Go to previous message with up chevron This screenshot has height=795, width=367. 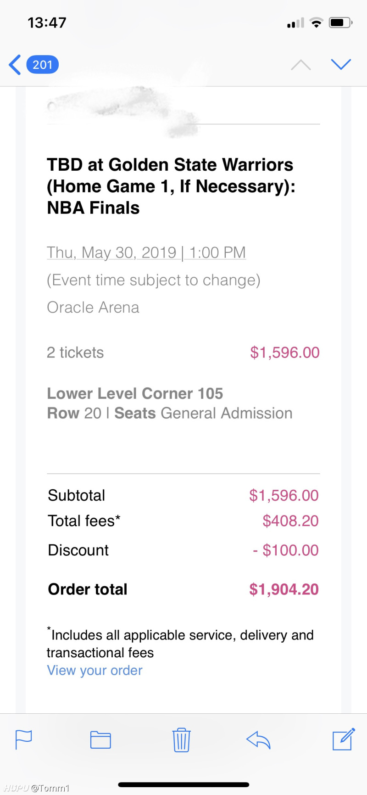pos(301,65)
